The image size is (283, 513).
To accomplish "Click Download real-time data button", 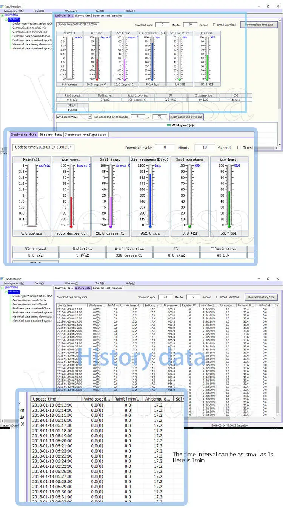I will tap(259, 25).
